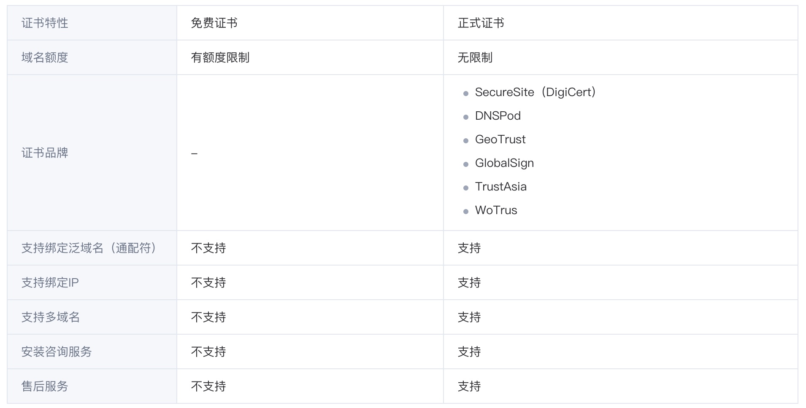Viewport: 806px width, 408px height.
Task: Click the 安装咨询服务 row label
Action: [57, 352]
